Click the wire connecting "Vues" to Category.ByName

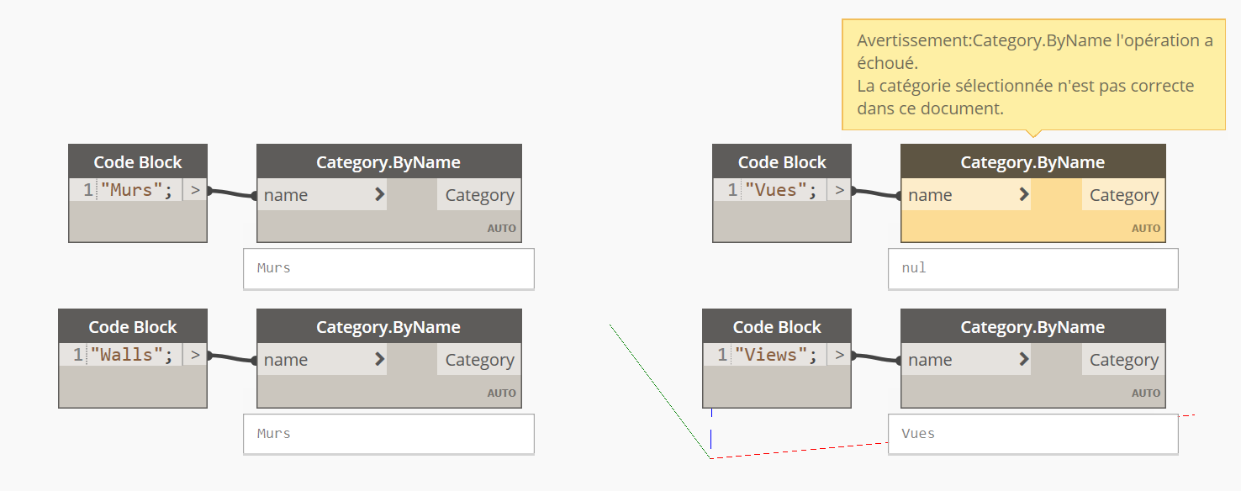876,193
